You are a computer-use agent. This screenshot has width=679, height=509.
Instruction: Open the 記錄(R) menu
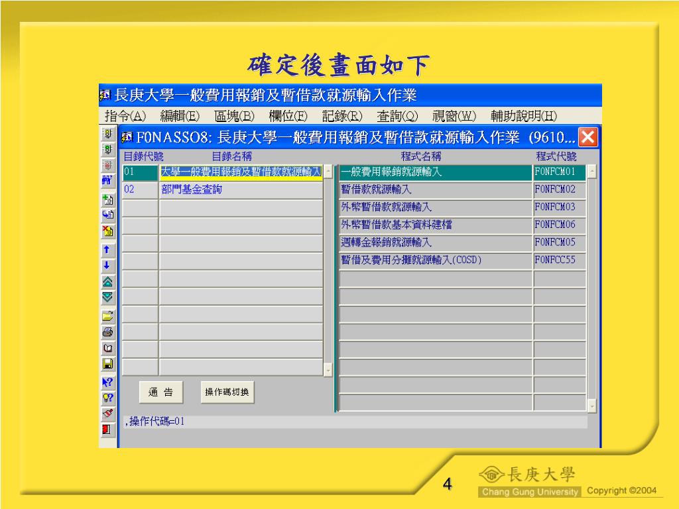click(342, 116)
